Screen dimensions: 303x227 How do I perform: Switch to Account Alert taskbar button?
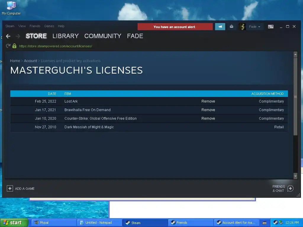236,223
